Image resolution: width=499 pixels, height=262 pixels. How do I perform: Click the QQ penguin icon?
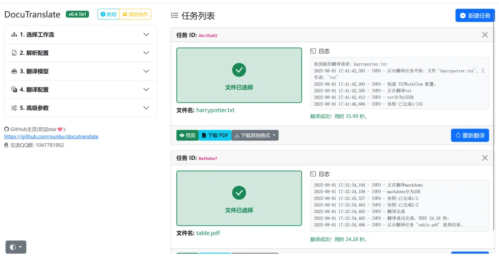(x=7, y=145)
